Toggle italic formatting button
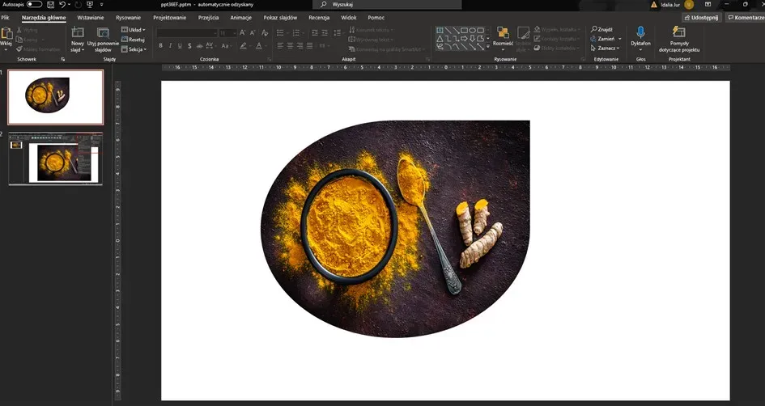Viewport: 765px width, 406px height. point(169,46)
